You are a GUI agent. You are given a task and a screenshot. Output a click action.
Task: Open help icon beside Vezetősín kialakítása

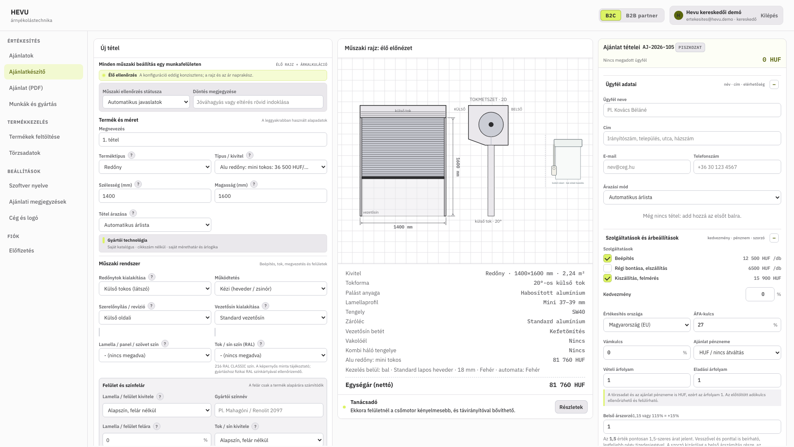click(x=265, y=306)
